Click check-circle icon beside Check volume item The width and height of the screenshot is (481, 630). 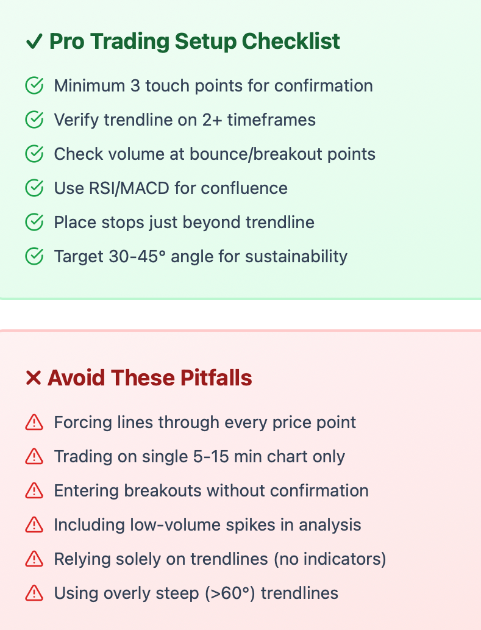tap(34, 154)
